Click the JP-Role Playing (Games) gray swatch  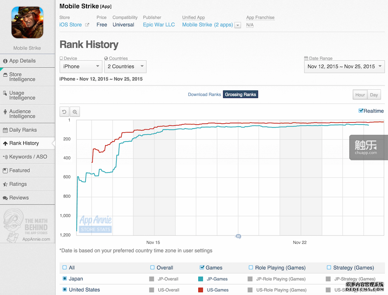(250, 279)
